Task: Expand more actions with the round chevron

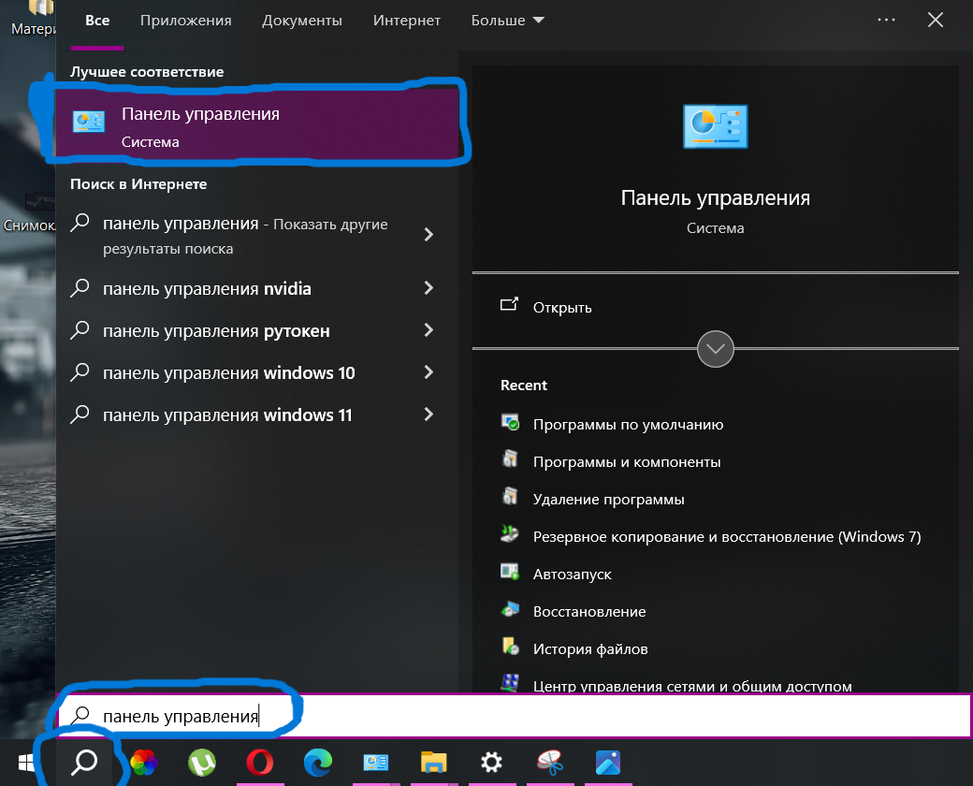Action: point(715,349)
